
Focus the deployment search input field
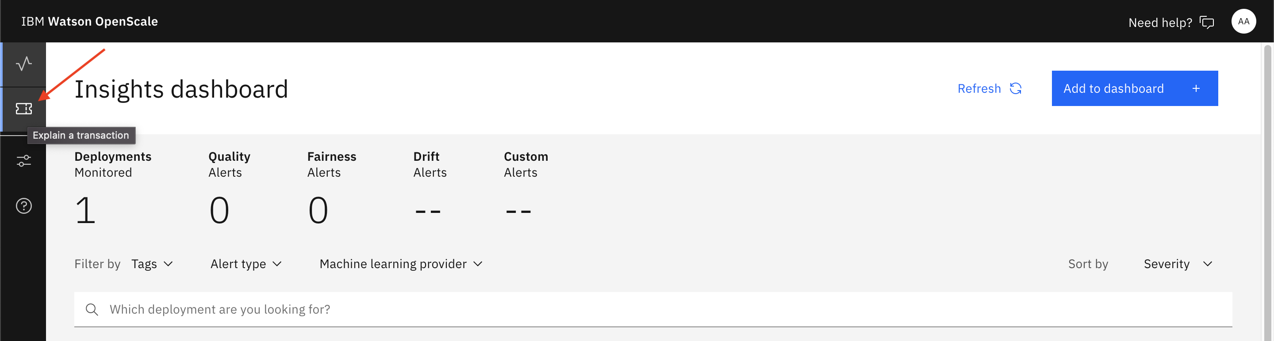click(653, 309)
